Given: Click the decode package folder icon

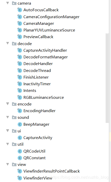Looking at the screenshot, I should pos(14,44).
